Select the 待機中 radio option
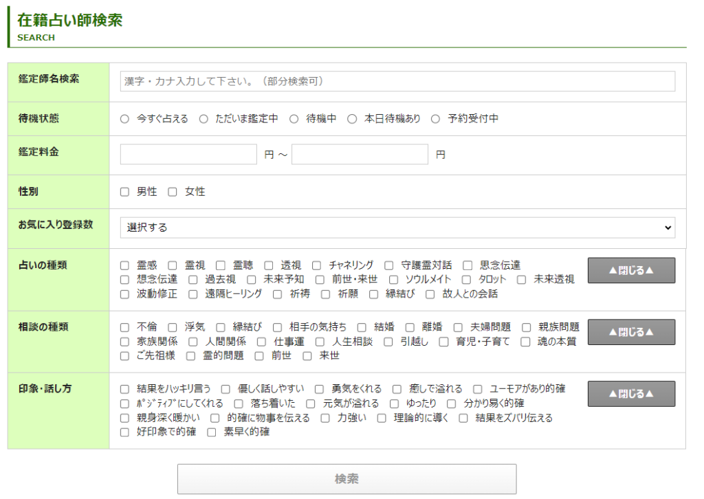704x499 pixels. coord(294,119)
